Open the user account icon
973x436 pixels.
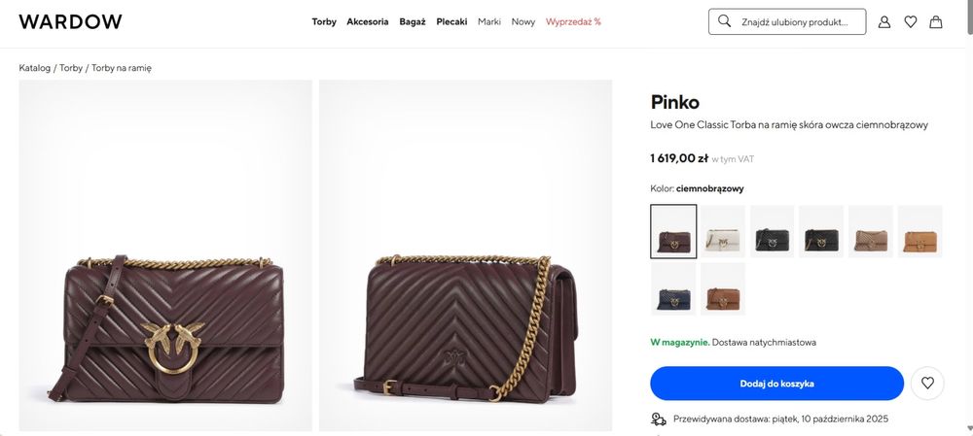(884, 21)
